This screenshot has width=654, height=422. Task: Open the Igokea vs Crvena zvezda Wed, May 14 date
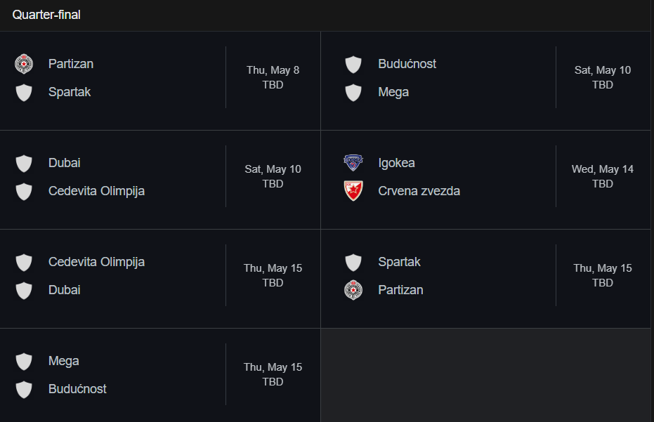coord(602,169)
